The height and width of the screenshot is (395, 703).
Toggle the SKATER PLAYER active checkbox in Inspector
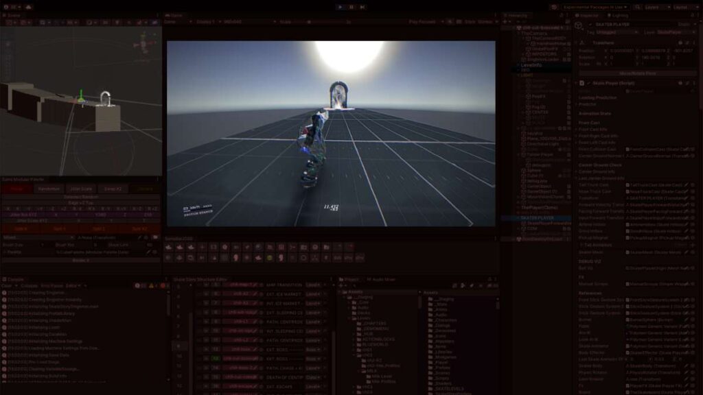tap(590, 25)
